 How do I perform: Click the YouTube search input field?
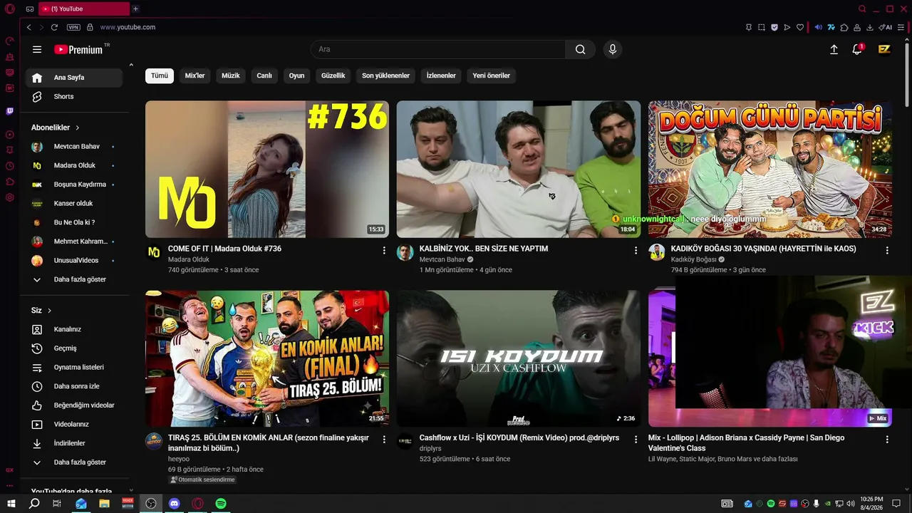438,49
